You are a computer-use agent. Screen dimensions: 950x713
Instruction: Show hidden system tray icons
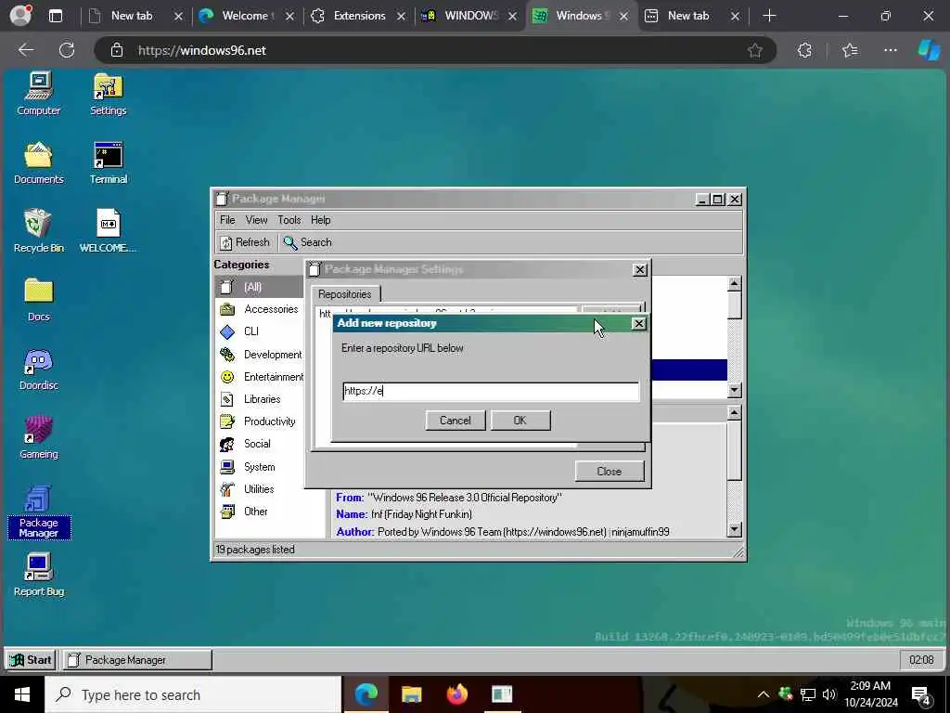point(764,694)
